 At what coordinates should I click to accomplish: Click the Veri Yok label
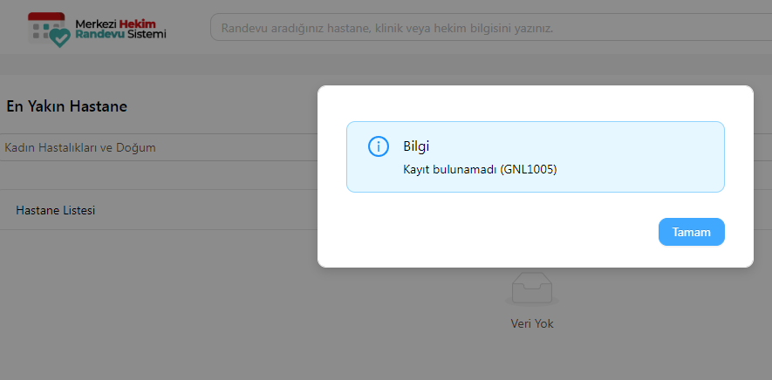(531, 323)
